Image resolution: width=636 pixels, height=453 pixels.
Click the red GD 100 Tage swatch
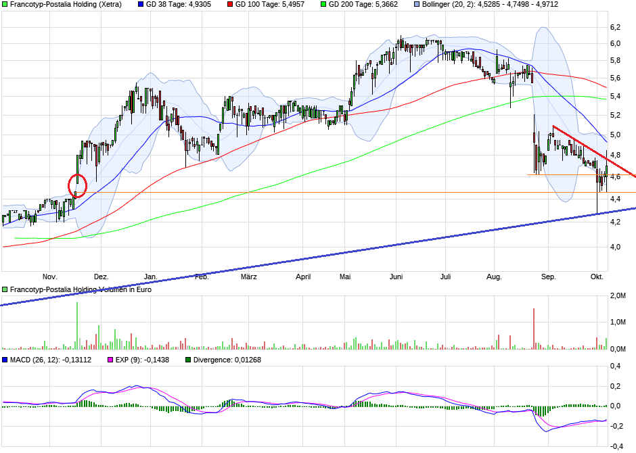(230, 5)
